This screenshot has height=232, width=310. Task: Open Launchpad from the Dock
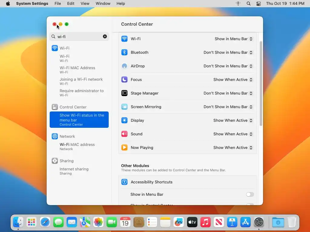tap(31, 222)
